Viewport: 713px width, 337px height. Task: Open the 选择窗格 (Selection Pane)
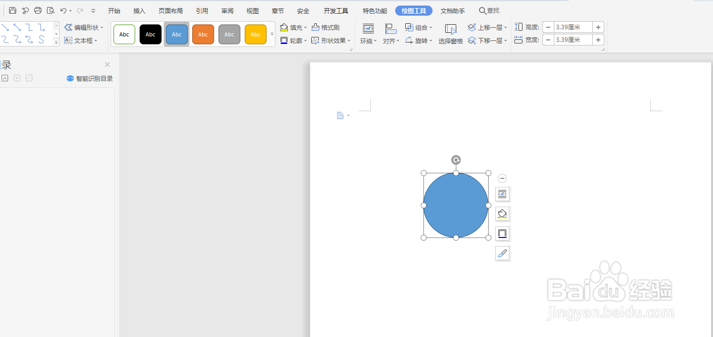450,34
